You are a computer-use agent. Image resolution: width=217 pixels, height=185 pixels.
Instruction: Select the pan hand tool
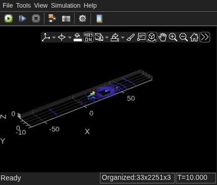tap(163, 37)
